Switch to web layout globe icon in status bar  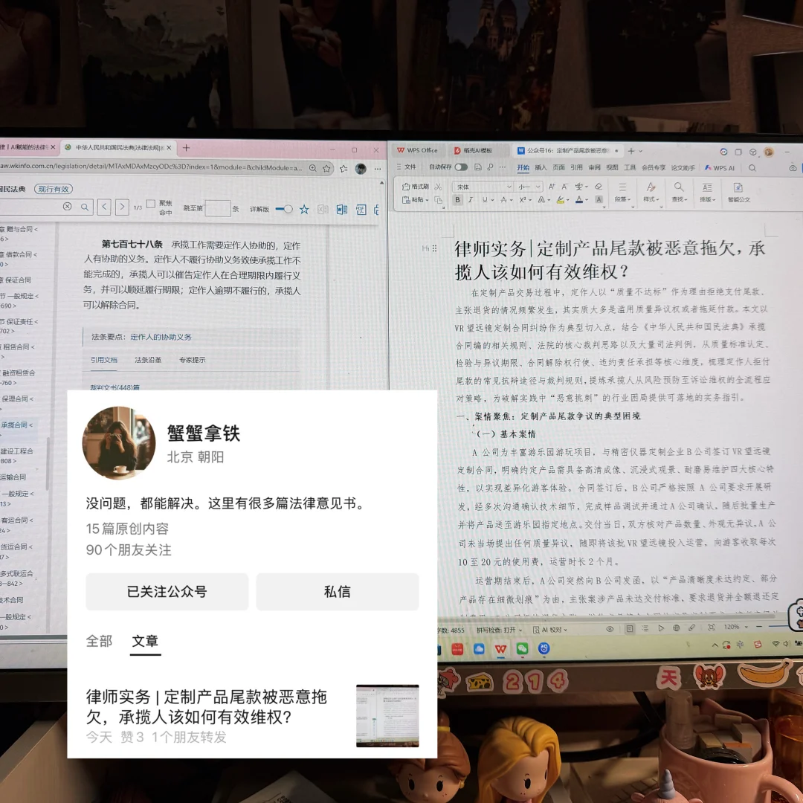(x=676, y=628)
